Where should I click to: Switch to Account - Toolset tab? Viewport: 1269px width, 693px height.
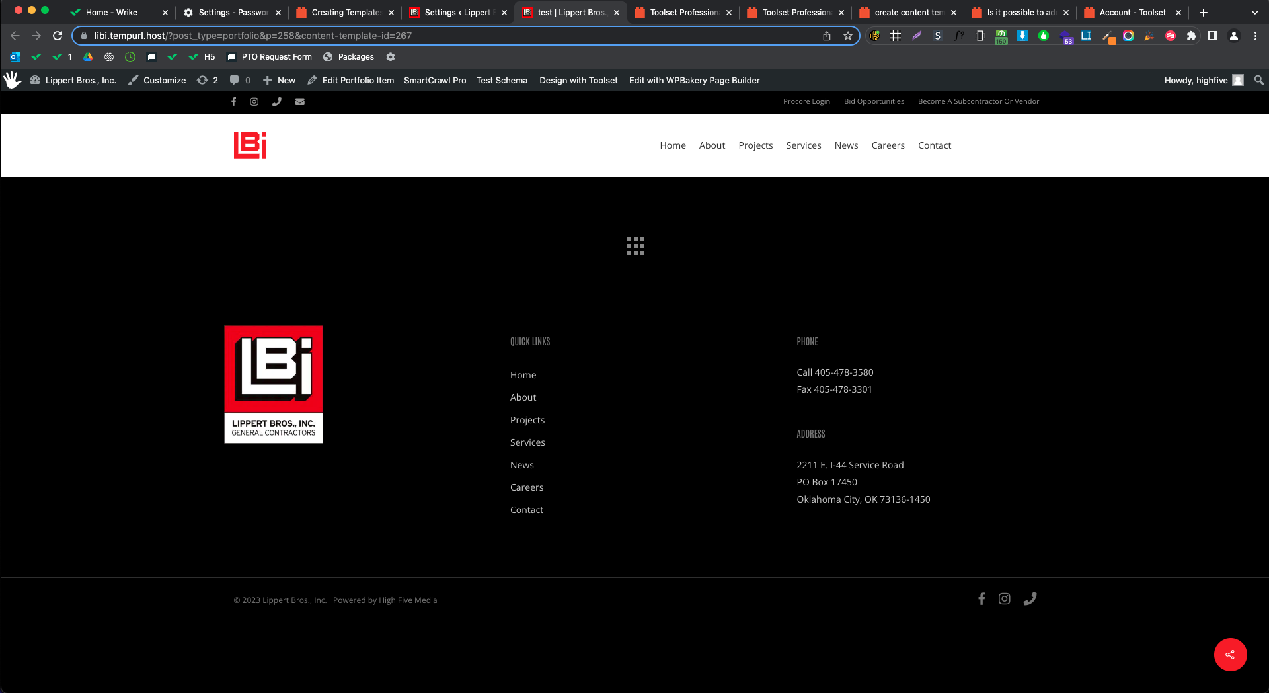click(1132, 13)
